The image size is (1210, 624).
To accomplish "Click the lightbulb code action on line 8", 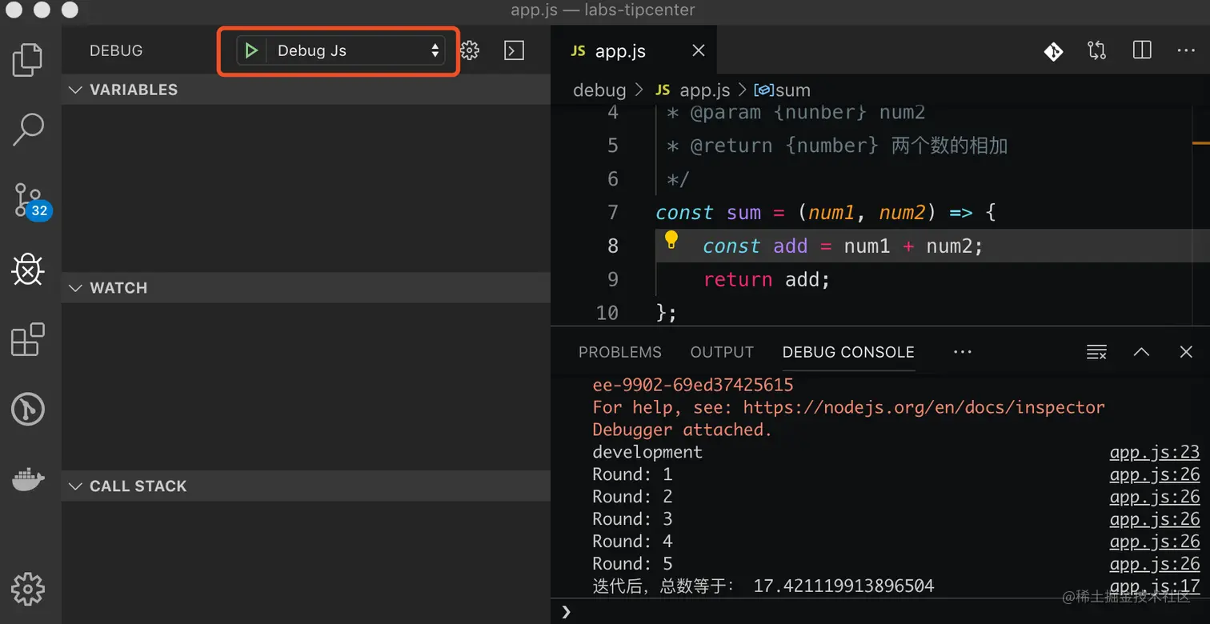I will point(671,240).
